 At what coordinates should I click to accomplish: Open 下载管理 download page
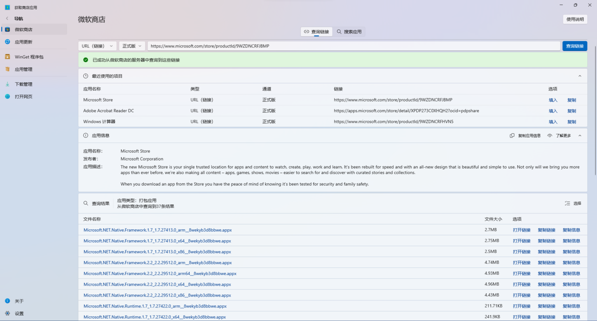coord(23,84)
